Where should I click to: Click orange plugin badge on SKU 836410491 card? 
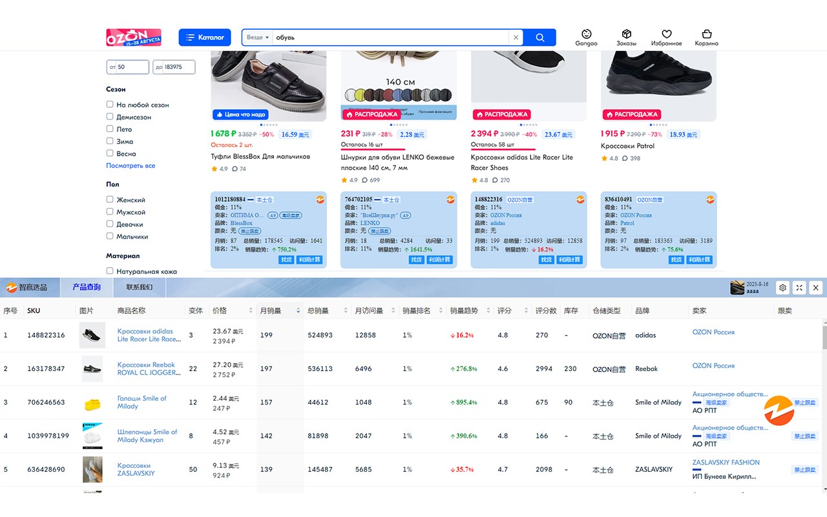click(710, 200)
